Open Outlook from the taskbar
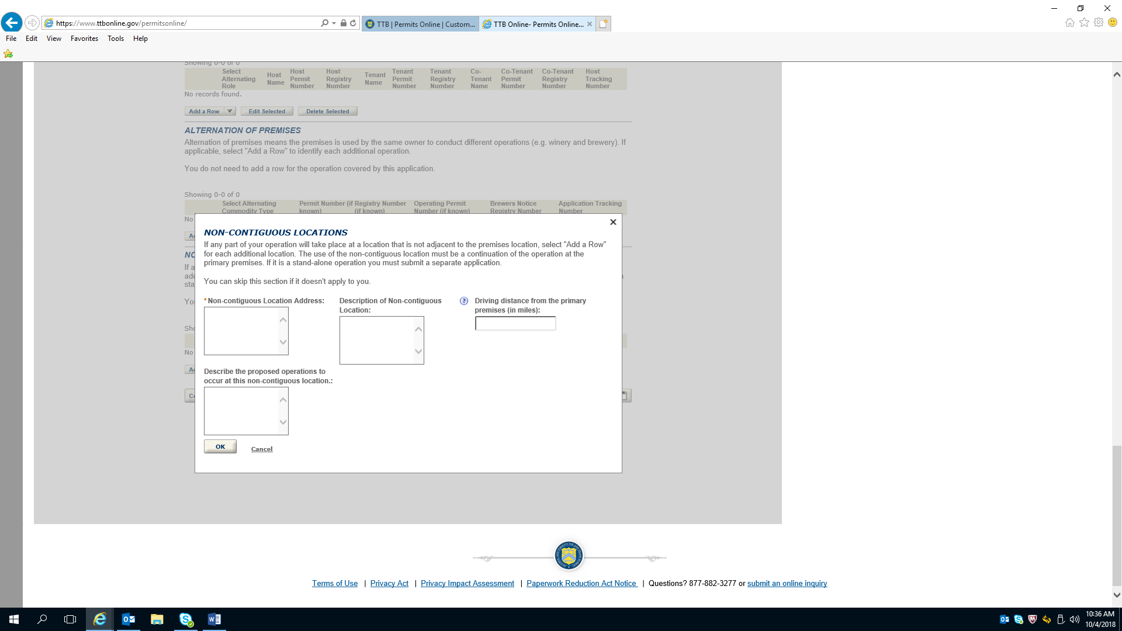The image size is (1122, 631). click(x=128, y=619)
